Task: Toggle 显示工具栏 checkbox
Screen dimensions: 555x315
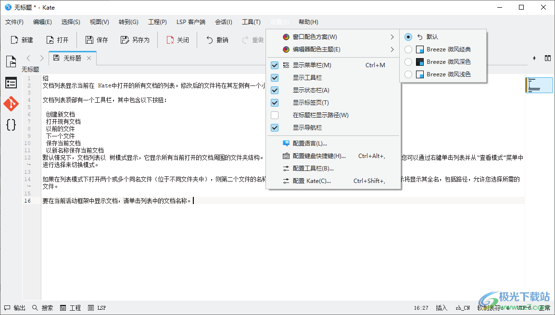Action: coord(275,78)
